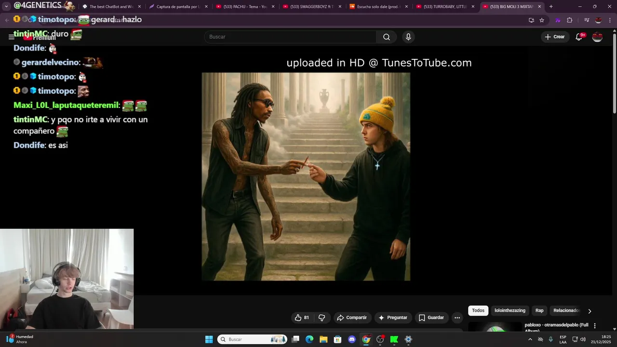Open Microsoft Store from taskbar
The height and width of the screenshot is (347, 617).
338,339
